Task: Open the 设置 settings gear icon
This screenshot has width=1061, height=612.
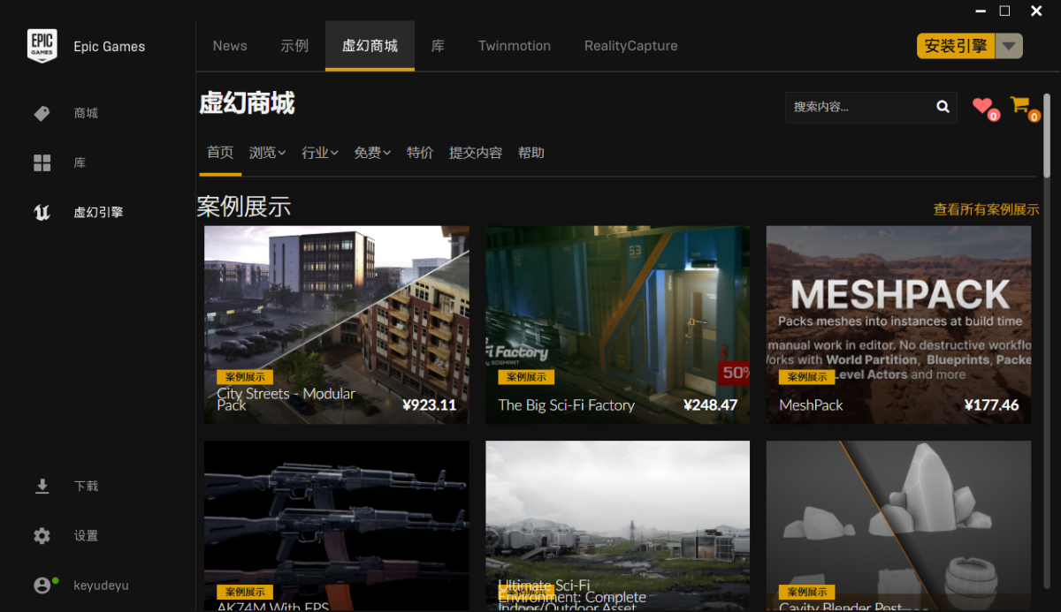Action: [x=42, y=536]
